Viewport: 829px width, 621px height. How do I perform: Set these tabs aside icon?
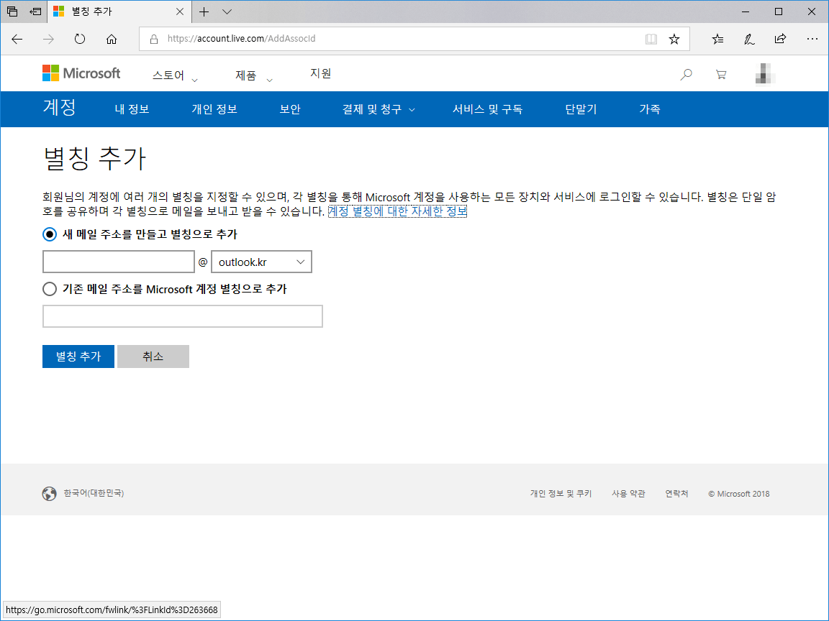35,11
